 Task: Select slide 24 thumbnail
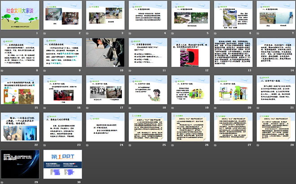[105, 127]
